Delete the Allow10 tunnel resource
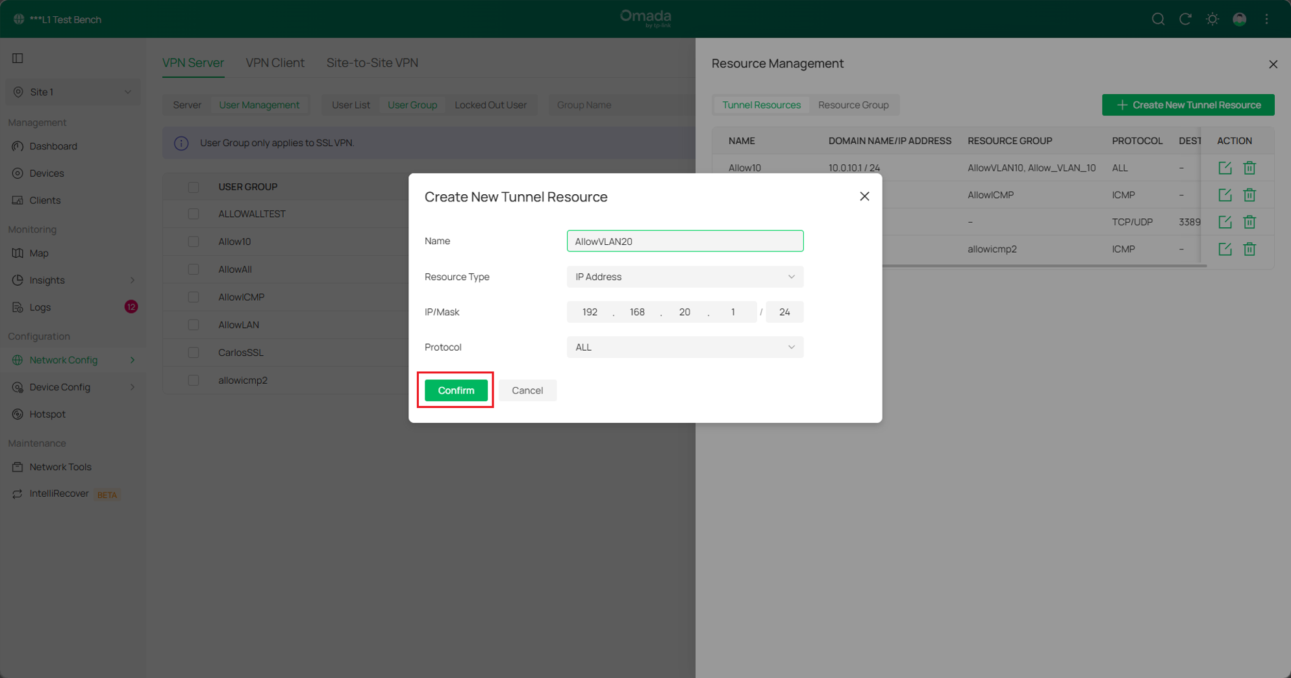 tap(1249, 168)
